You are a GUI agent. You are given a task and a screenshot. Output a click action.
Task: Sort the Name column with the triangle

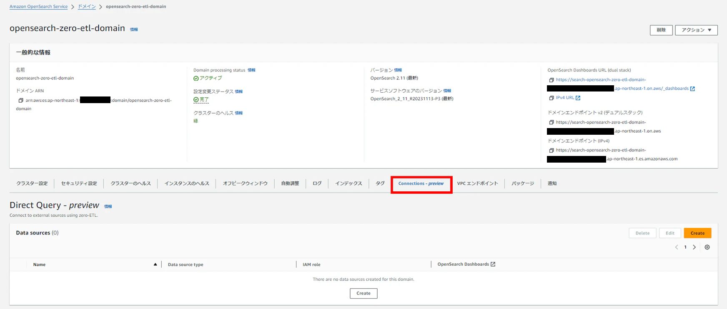(155, 264)
